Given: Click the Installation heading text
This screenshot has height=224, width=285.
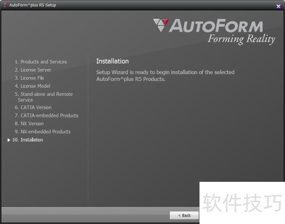Looking at the screenshot, I should pos(112,61).
